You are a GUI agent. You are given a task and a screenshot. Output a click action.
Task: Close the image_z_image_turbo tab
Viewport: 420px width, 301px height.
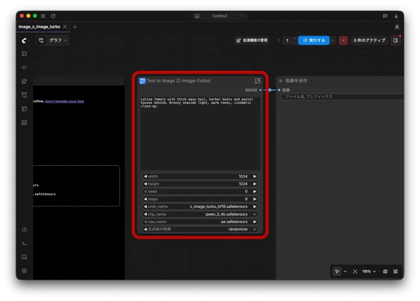(x=65, y=27)
